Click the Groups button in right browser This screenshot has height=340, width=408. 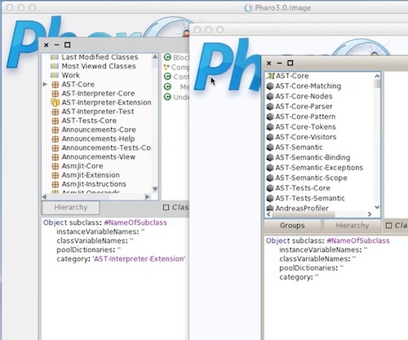[x=292, y=226]
